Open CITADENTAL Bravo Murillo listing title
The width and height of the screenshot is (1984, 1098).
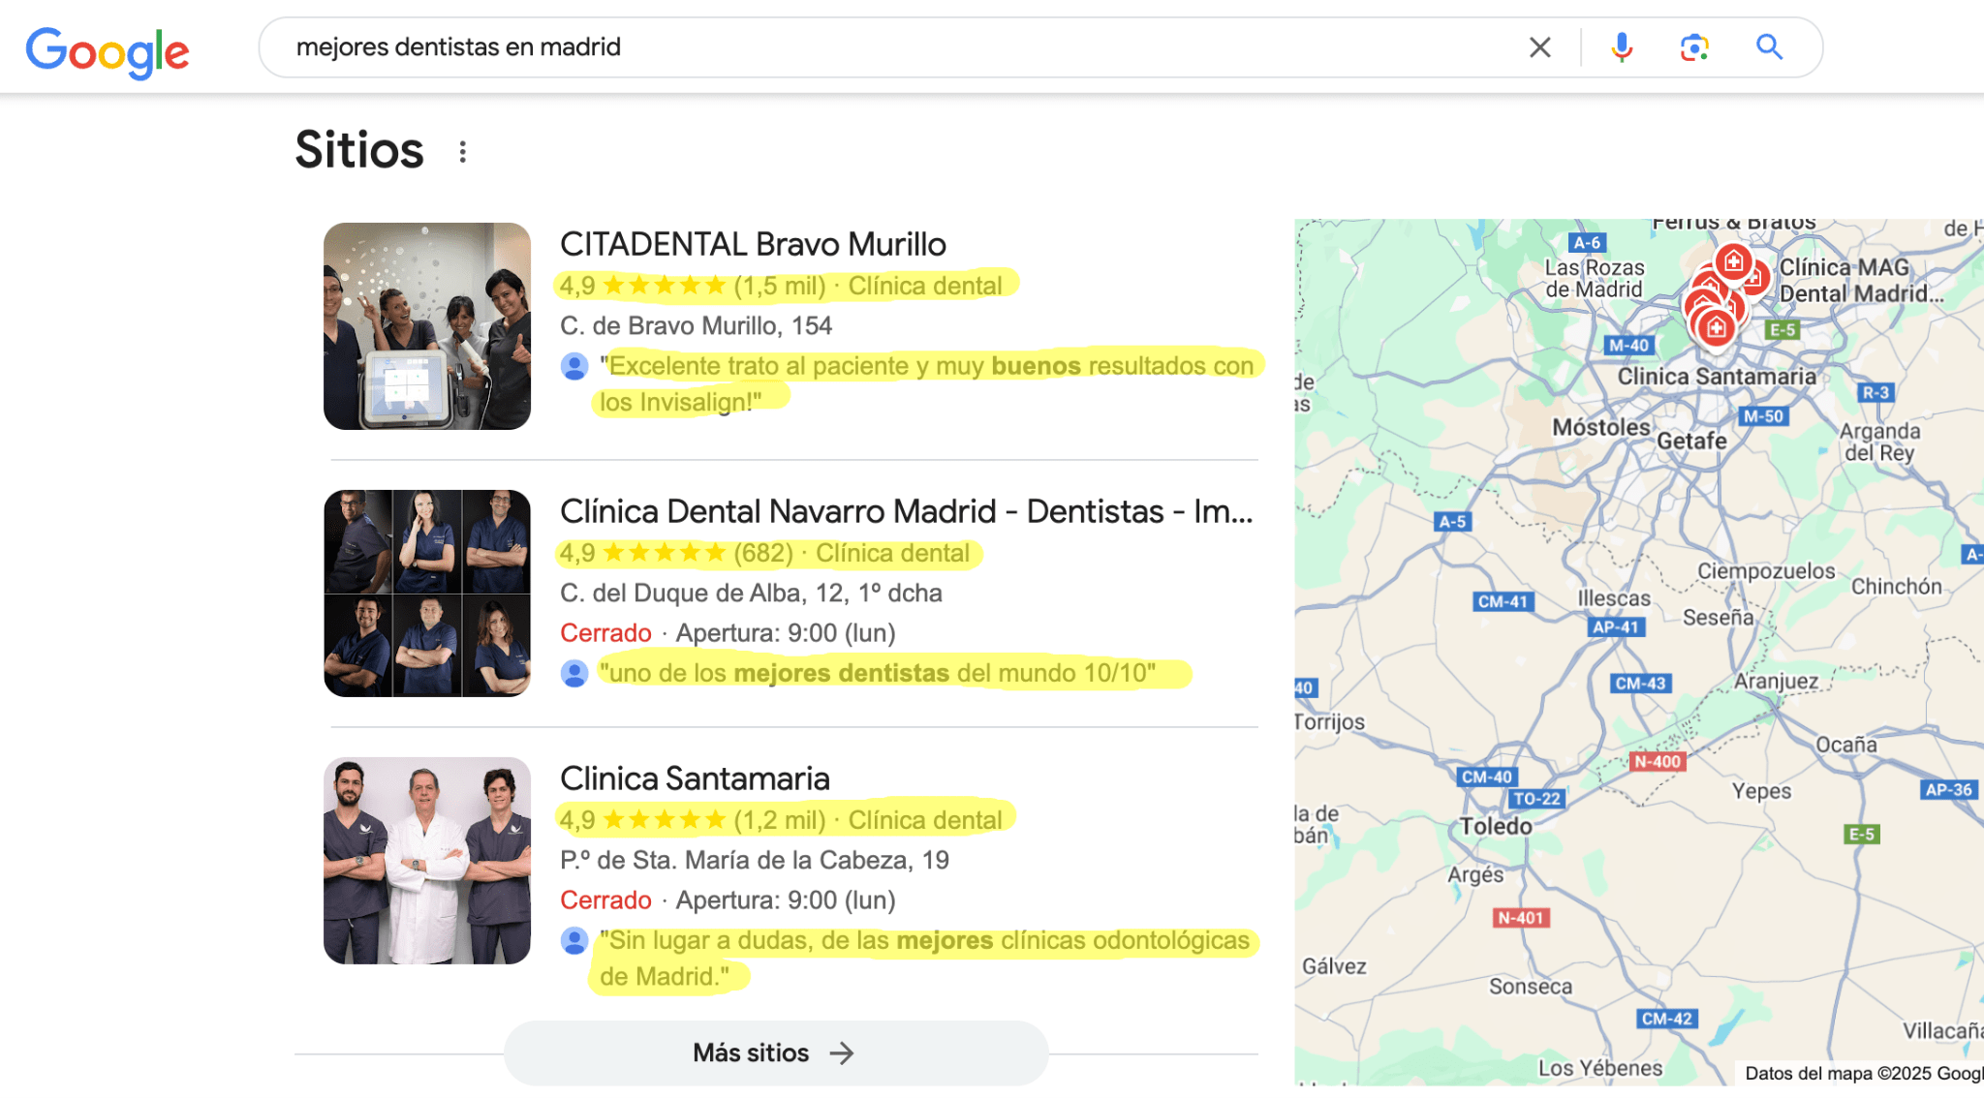[x=753, y=244]
